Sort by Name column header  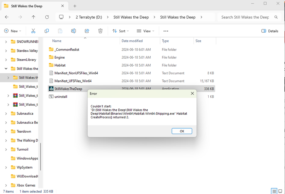(57, 41)
